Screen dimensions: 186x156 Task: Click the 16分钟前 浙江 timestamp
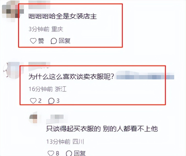pyautogui.click(x=48, y=89)
